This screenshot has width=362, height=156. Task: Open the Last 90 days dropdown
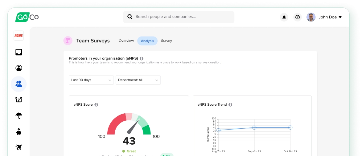point(91,80)
